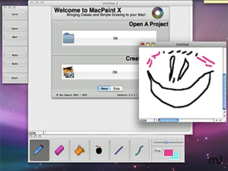Click the Untitled 2 window title bar

(110, 3)
